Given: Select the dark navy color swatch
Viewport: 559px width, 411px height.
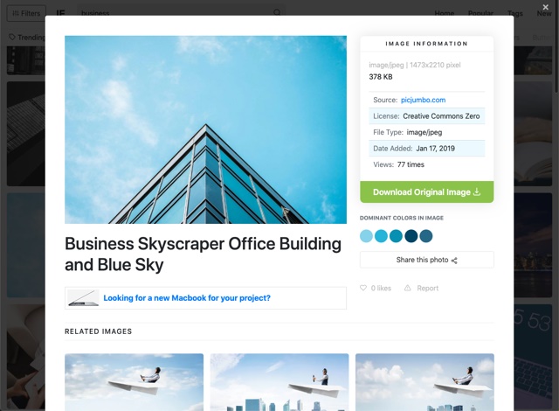Looking at the screenshot, I should click(x=411, y=236).
